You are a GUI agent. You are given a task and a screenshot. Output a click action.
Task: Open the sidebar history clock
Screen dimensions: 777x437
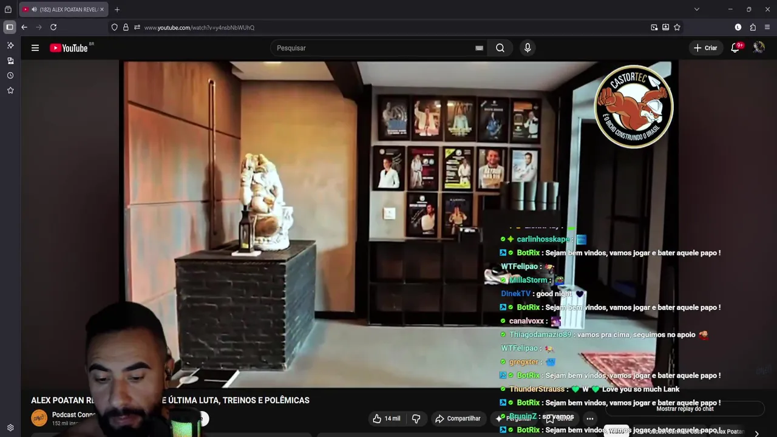[x=10, y=76]
